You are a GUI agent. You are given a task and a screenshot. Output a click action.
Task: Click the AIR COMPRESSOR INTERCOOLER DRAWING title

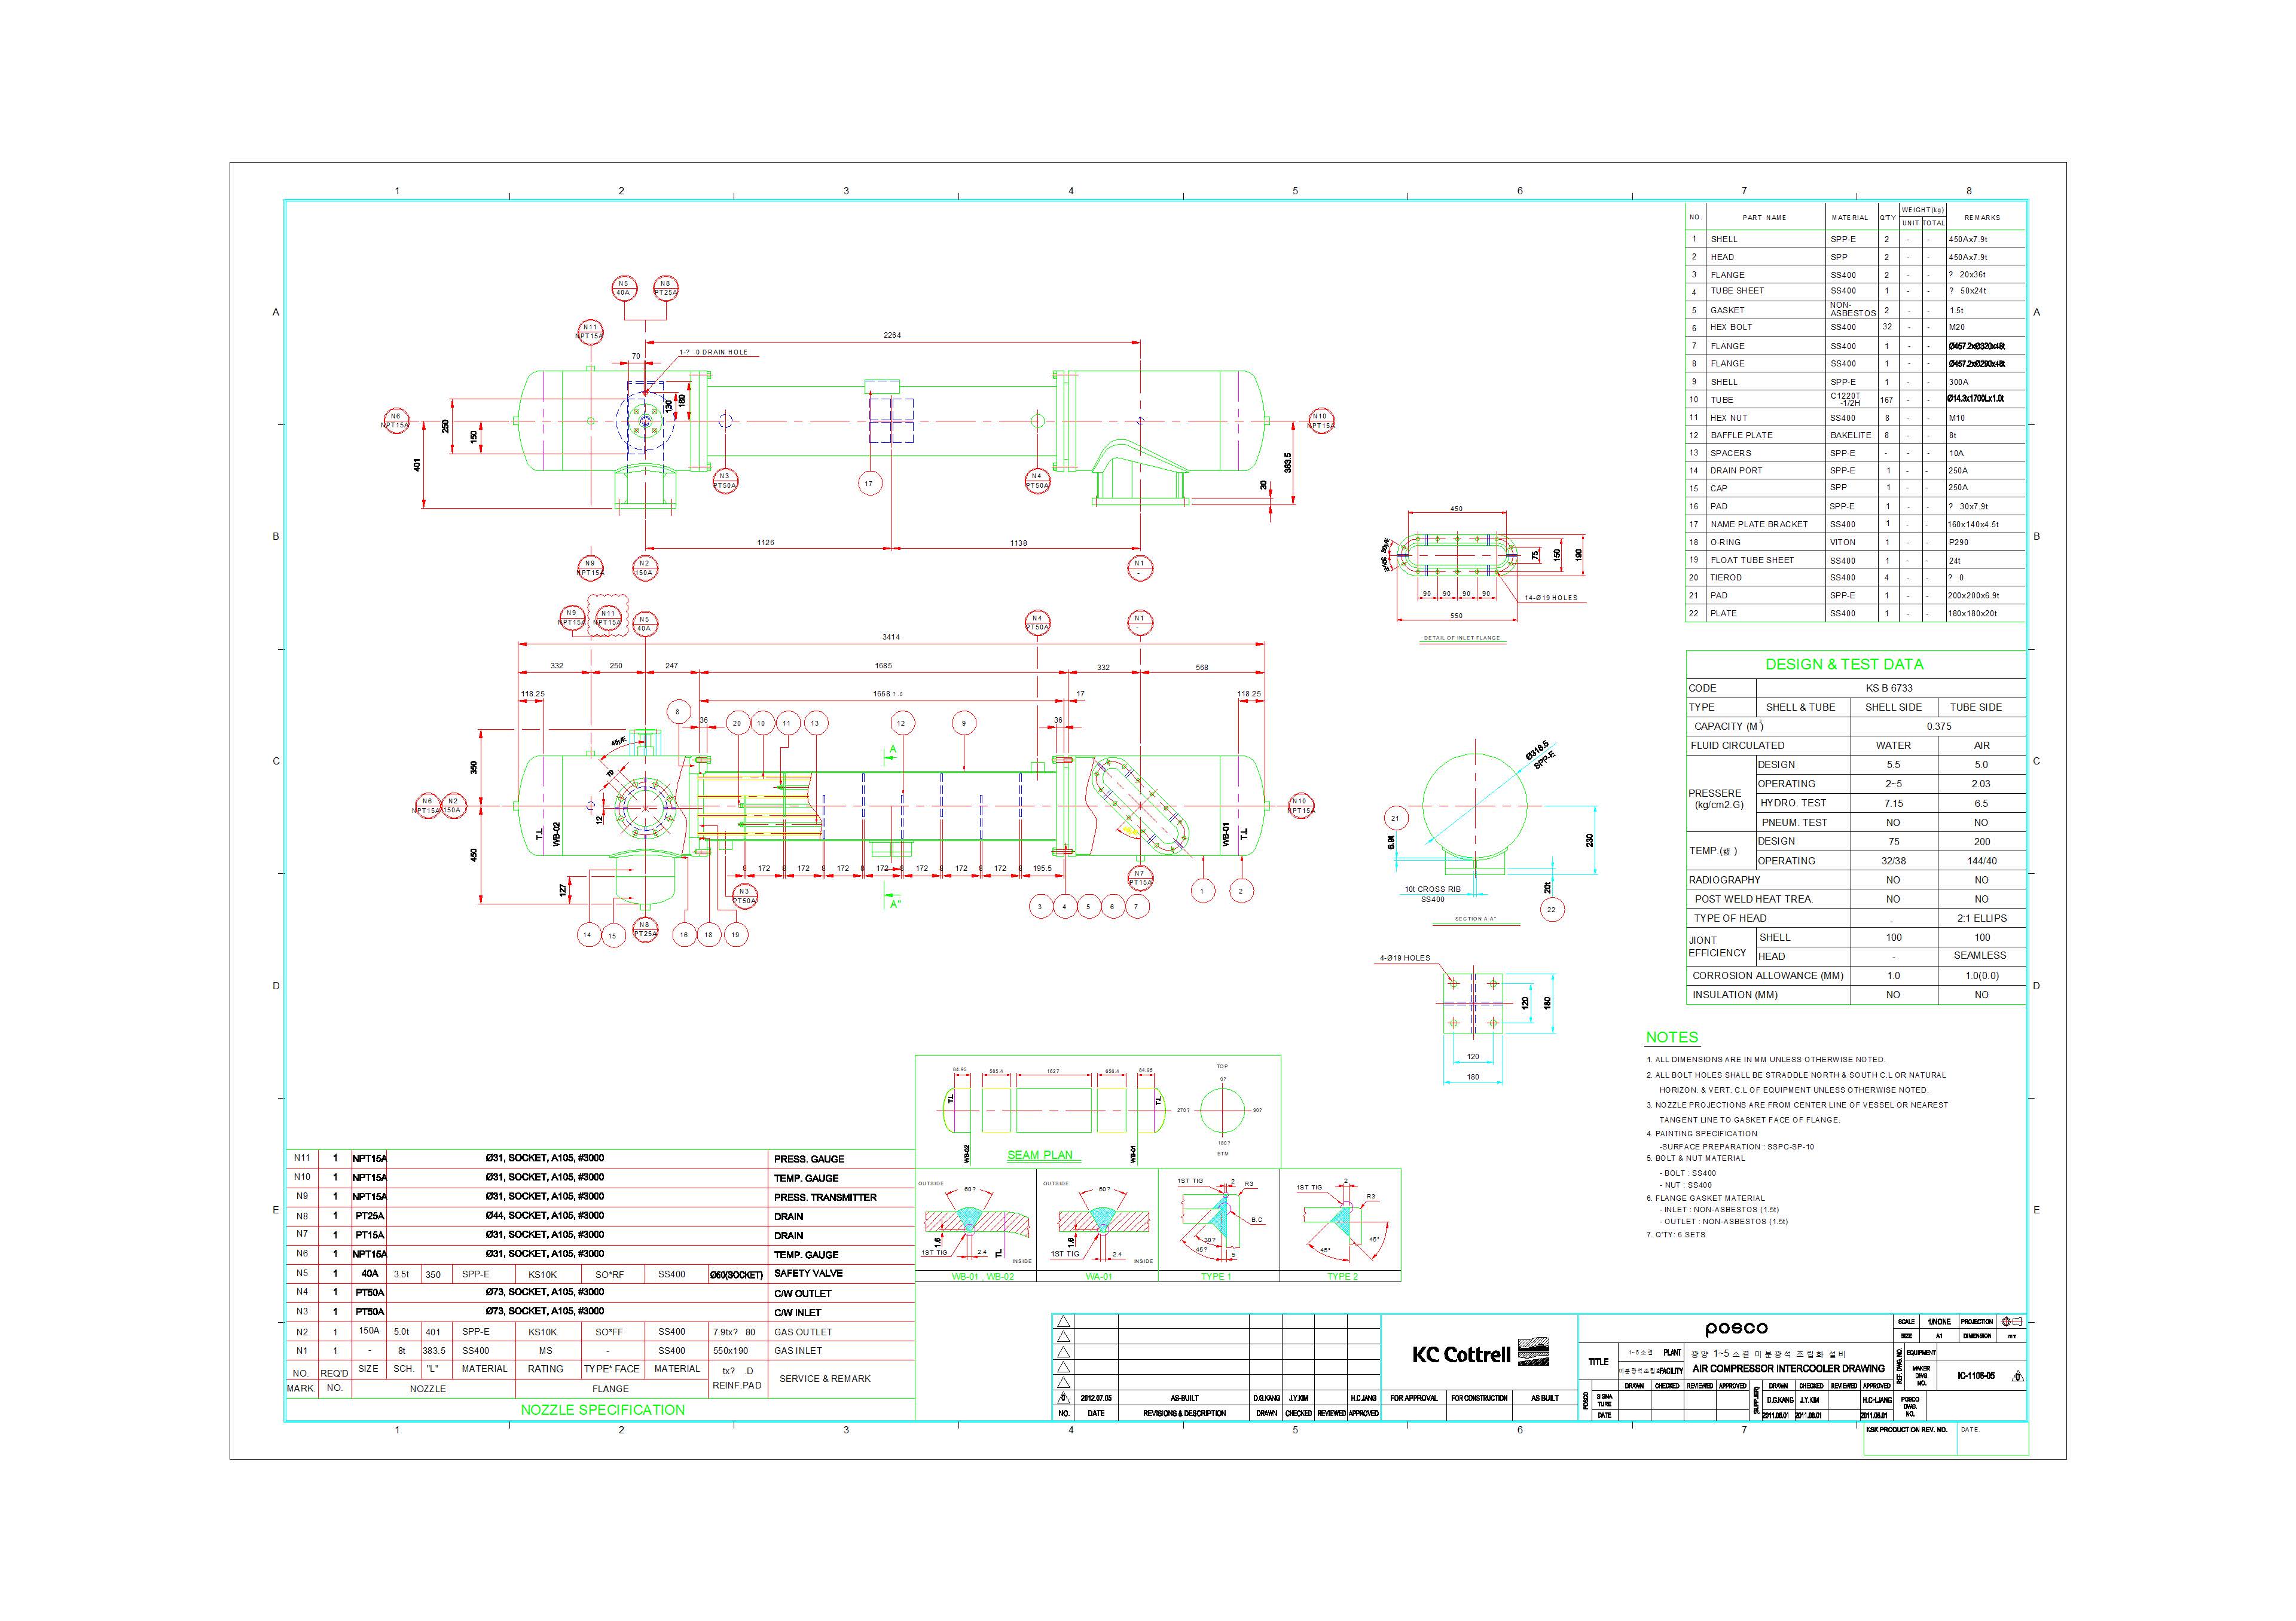click(x=1788, y=1369)
